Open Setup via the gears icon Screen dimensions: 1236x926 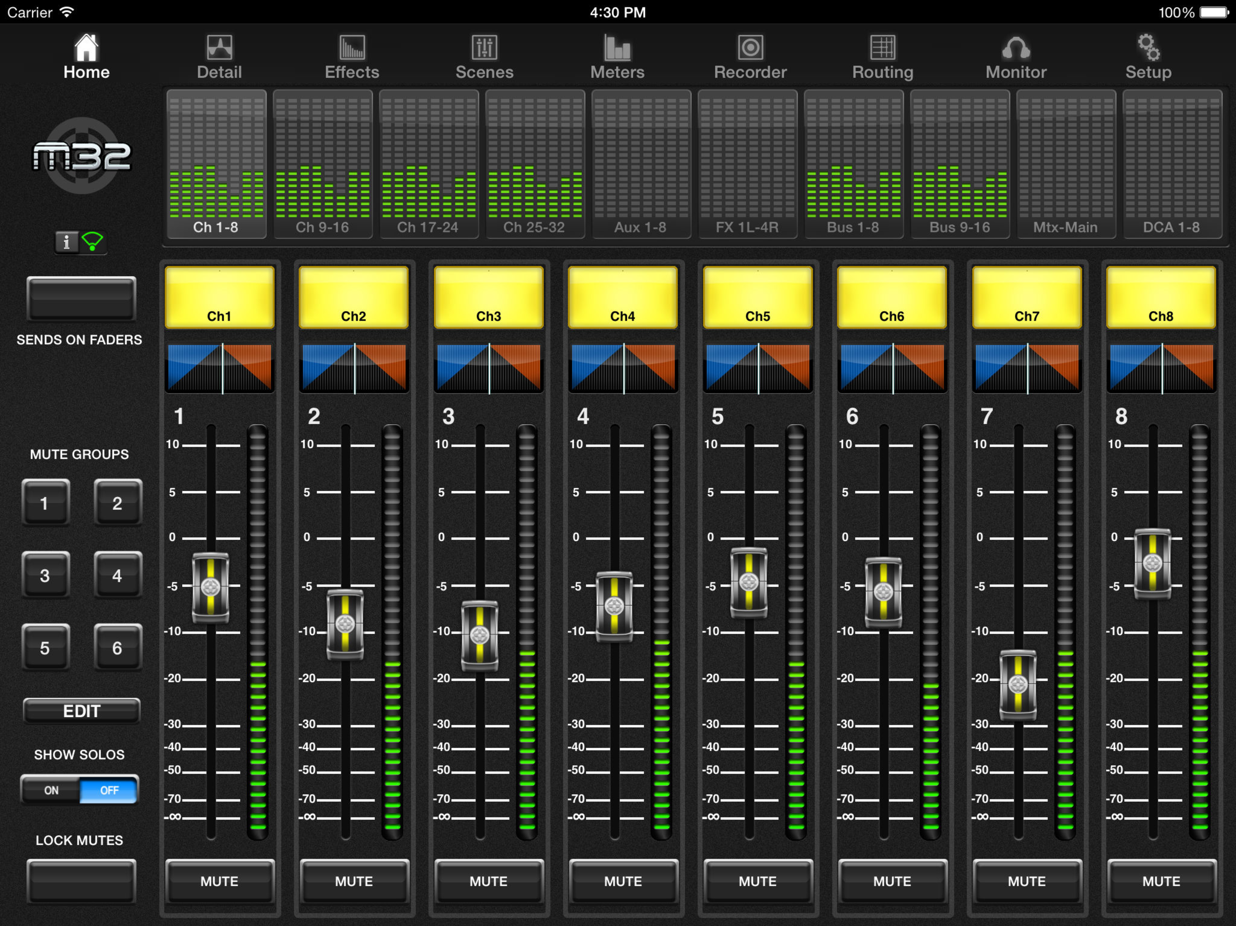click(1148, 48)
